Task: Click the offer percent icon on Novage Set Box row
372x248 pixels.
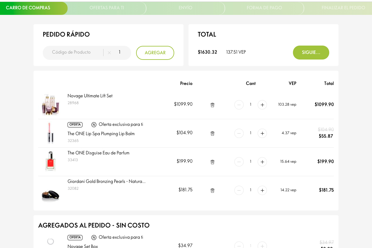Action: point(94,237)
